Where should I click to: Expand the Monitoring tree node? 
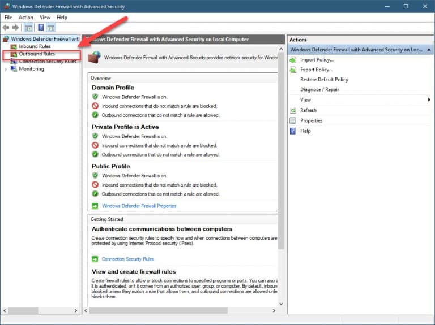[6, 69]
